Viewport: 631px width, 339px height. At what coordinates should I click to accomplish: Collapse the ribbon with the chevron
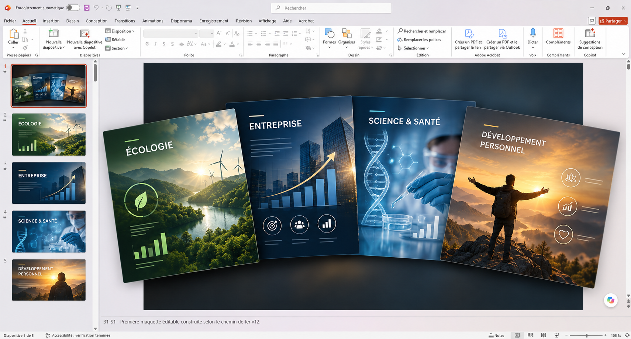[624, 54]
